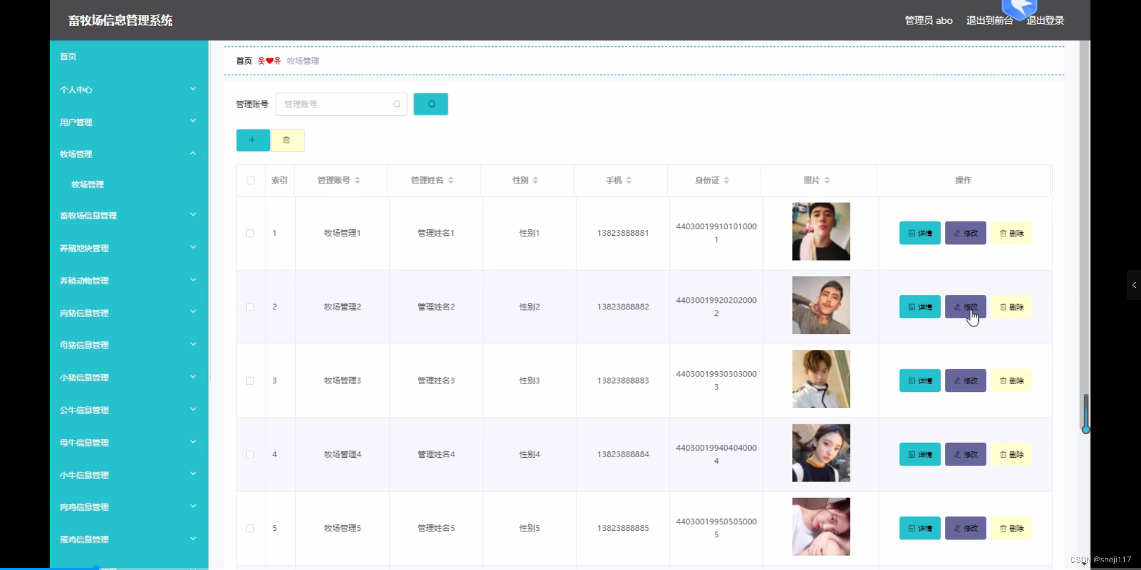Open 详情 details for row 牧场管理3
Viewport: 1141px width, 570px height.
pyautogui.click(x=920, y=381)
